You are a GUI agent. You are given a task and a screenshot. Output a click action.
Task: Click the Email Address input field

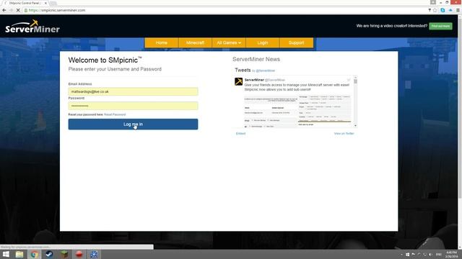(x=133, y=91)
